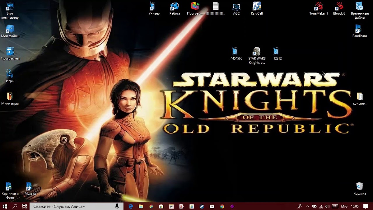Select the Этот компьютер desktop icon

(x=10, y=10)
